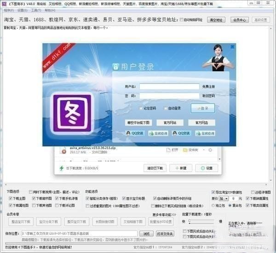Open the 帮助(H) menu
The image size is (276, 253).
tap(50, 11)
